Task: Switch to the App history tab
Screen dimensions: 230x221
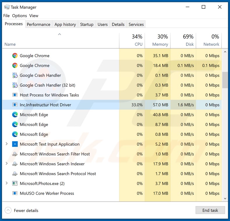Action: [x=65, y=25]
